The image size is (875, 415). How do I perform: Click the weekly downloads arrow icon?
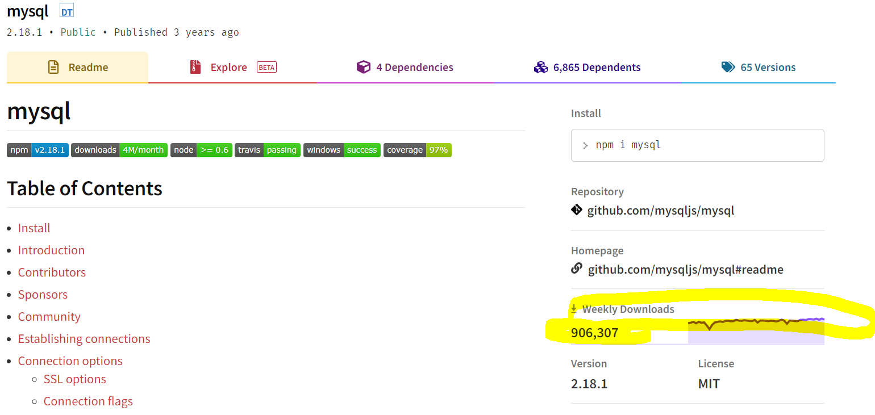click(x=574, y=309)
